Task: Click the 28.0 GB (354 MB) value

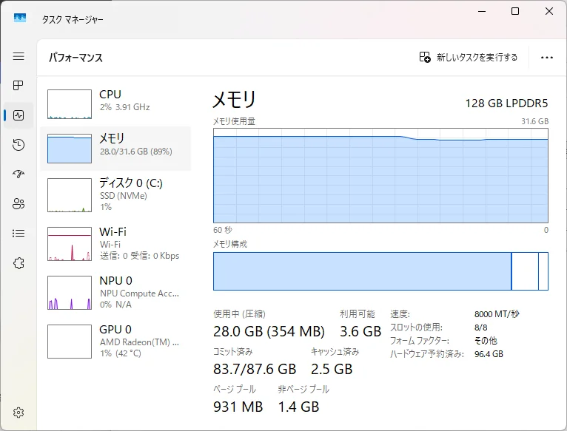Action: [269, 331]
